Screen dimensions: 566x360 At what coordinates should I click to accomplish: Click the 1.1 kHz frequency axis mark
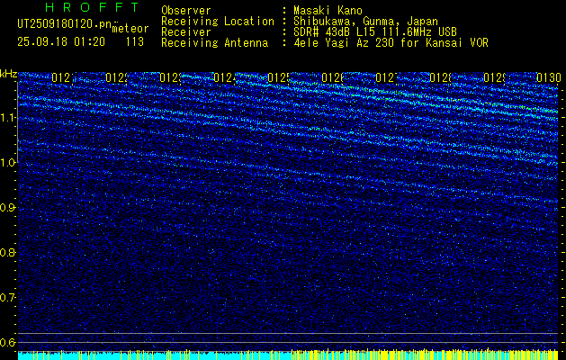point(8,118)
